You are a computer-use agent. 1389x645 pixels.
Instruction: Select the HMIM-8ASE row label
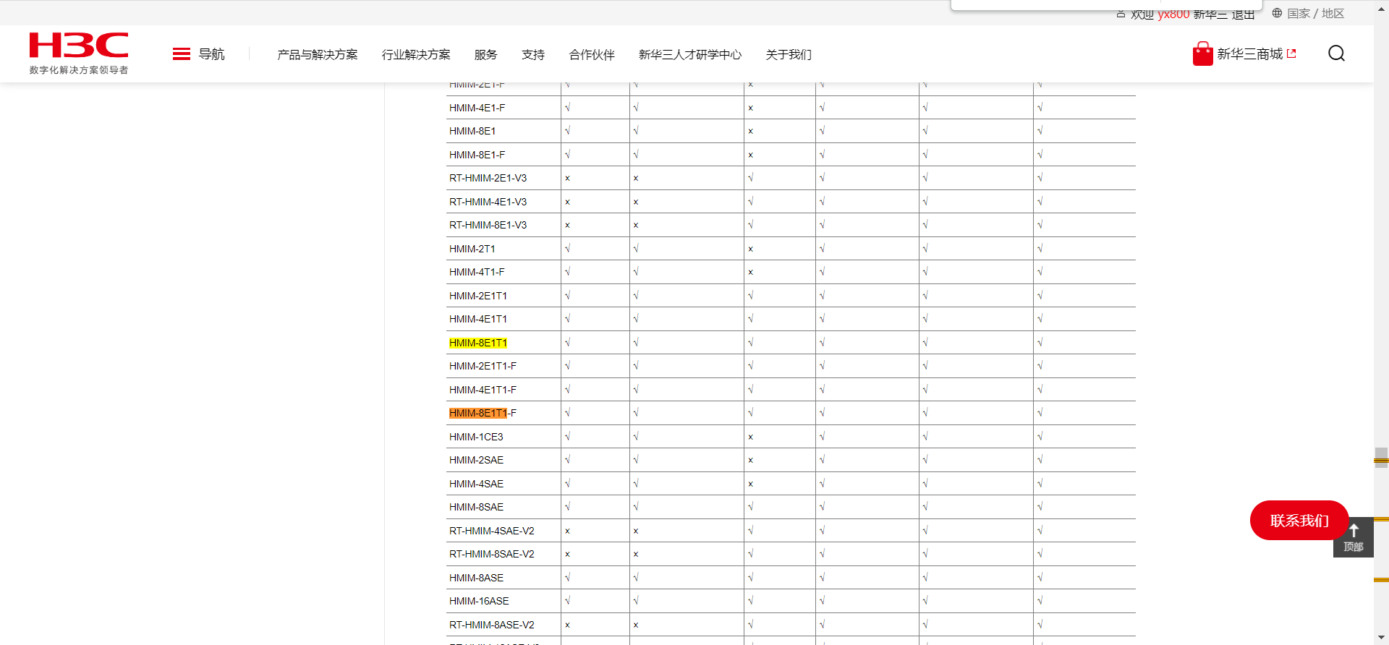tap(477, 578)
